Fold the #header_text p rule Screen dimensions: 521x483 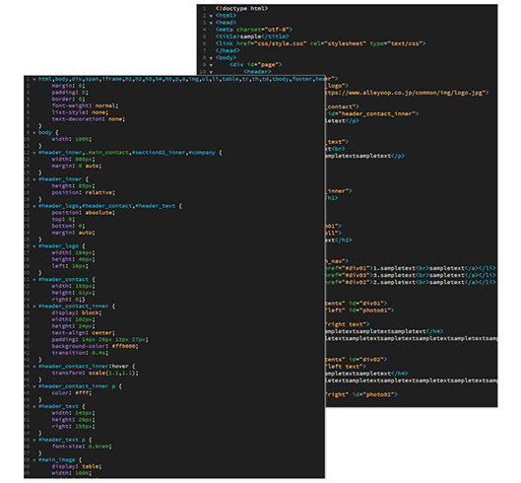(34, 440)
